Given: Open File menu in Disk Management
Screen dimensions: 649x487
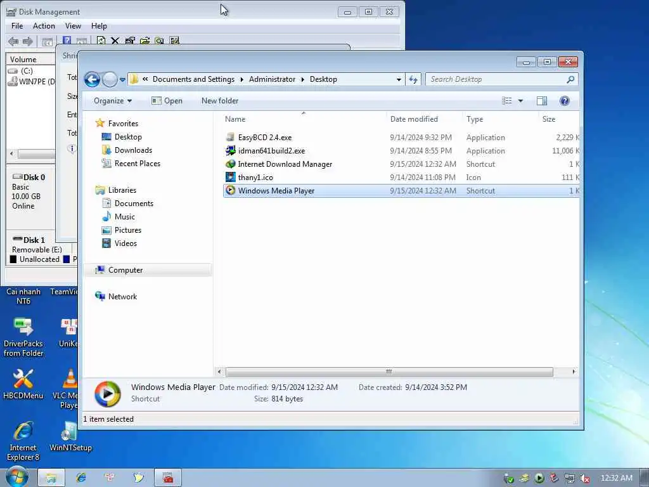Looking at the screenshot, I should pos(17,25).
